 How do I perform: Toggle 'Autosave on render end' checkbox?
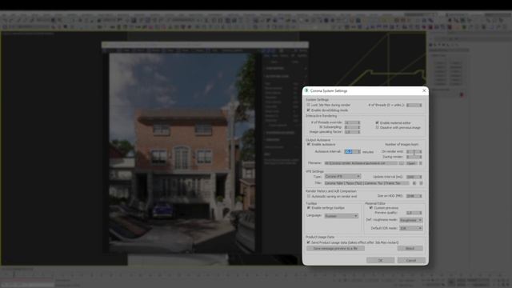[x=309, y=196]
